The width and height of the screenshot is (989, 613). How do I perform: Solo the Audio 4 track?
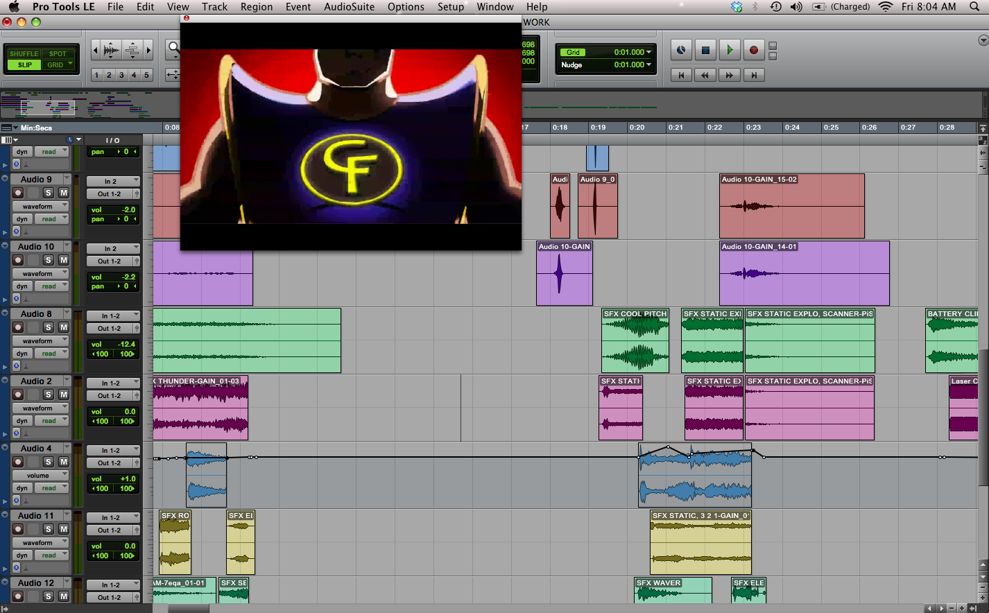coord(49,462)
